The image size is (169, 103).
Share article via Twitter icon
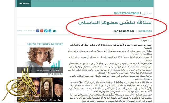click(46, 31)
